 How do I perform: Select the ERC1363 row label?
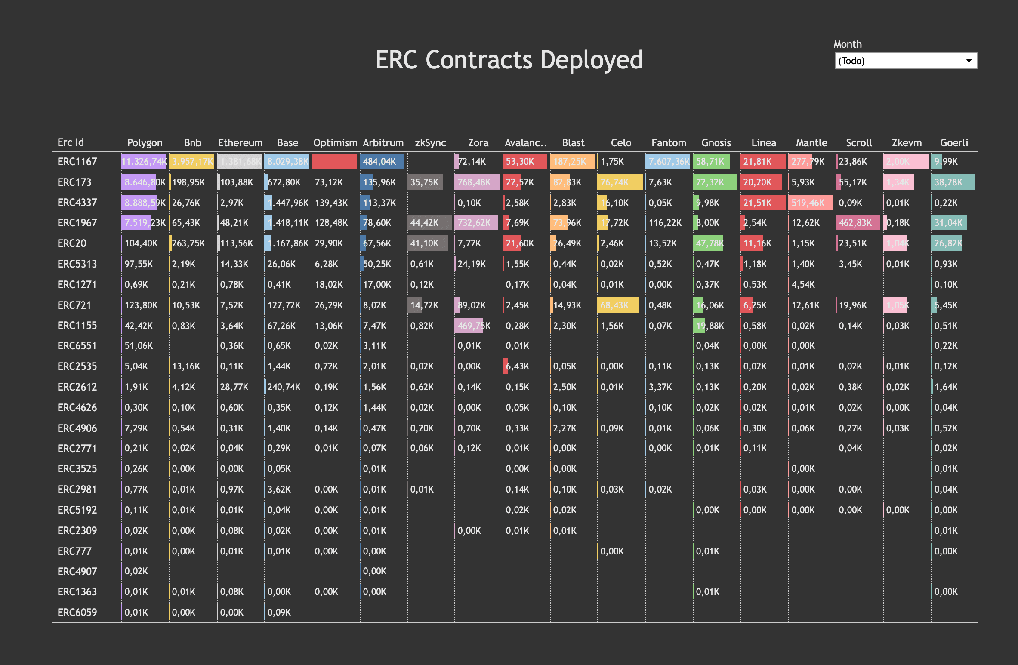[x=77, y=592]
